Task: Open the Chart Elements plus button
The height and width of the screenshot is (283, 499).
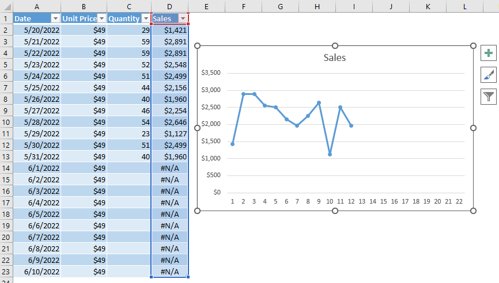Action: point(489,53)
